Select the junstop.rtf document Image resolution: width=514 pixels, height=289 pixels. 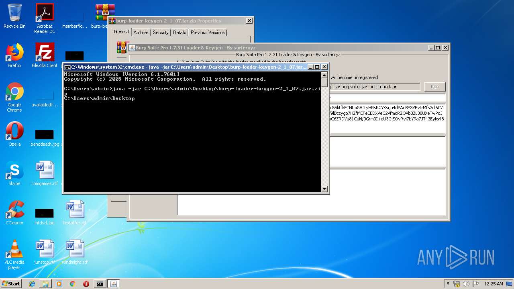tap(45, 252)
